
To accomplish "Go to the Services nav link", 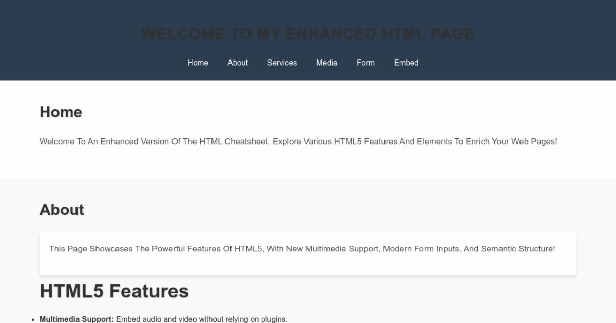I will (x=282, y=63).
